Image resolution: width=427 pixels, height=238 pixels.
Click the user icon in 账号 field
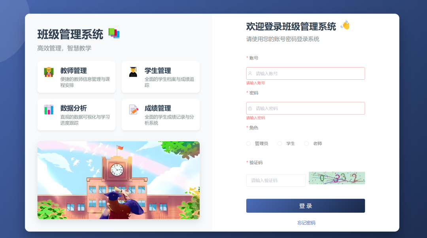coord(250,73)
